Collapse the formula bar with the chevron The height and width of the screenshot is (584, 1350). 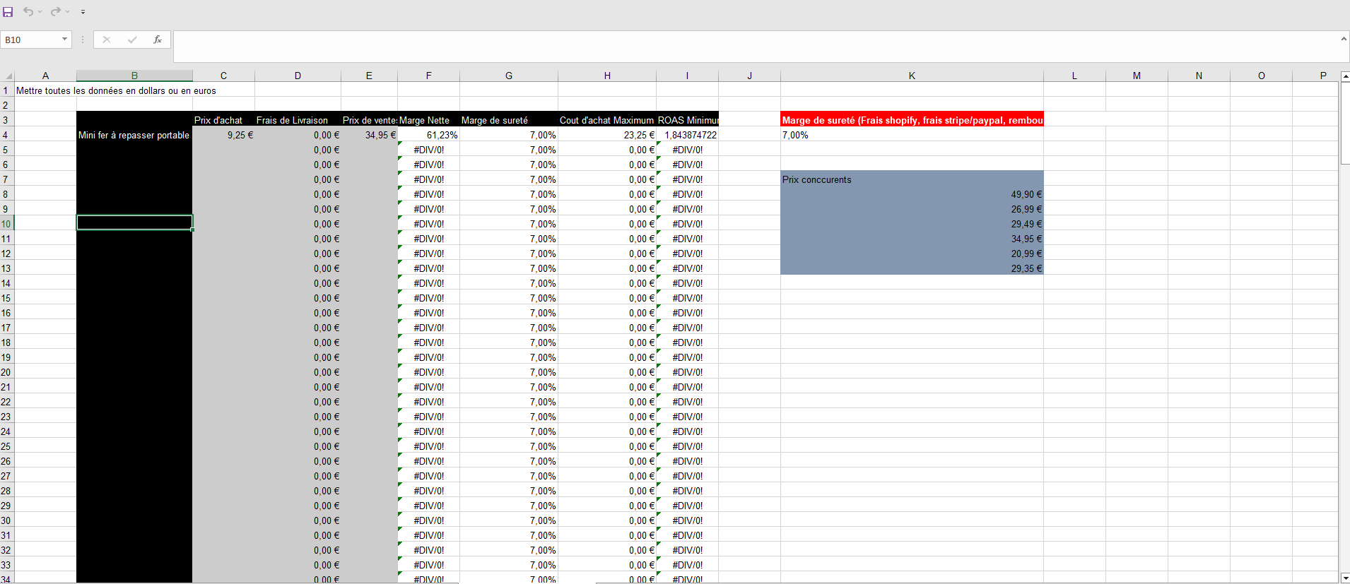(x=1344, y=39)
